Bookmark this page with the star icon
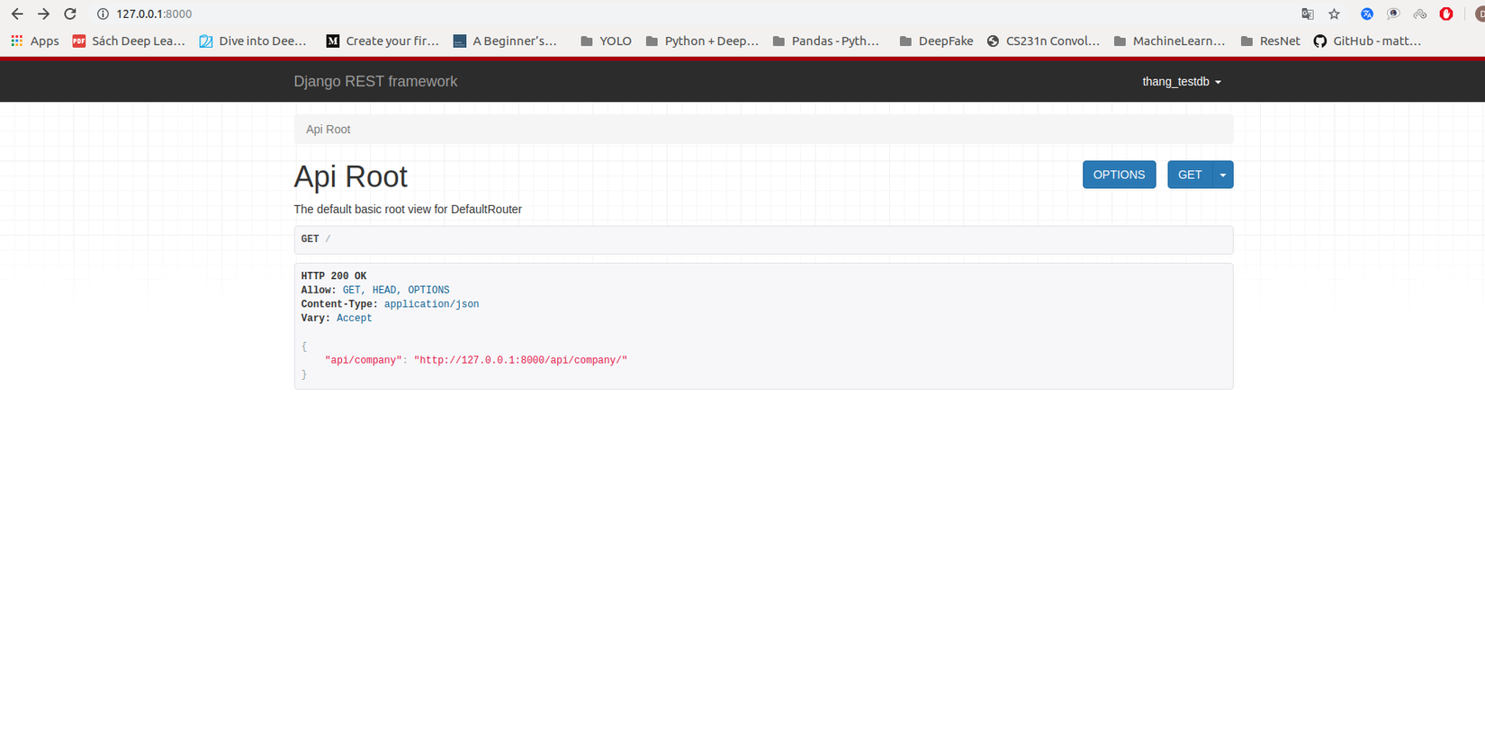 1335,14
